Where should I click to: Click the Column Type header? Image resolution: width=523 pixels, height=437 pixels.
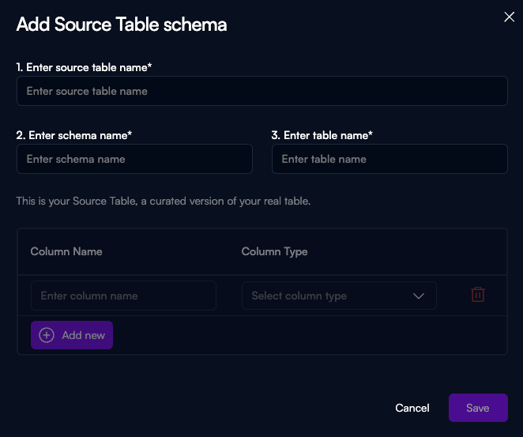(274, 251)
